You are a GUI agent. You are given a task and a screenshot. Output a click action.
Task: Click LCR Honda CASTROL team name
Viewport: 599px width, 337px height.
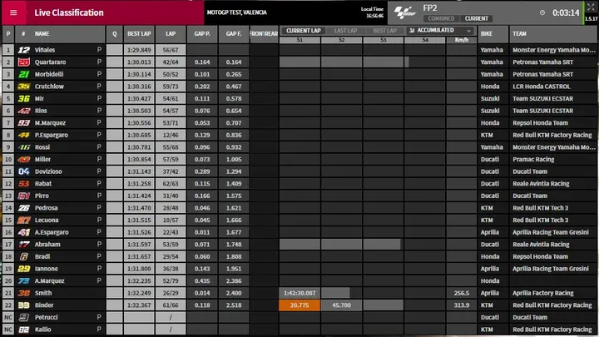pyautogui.click(x=542, y=87)
